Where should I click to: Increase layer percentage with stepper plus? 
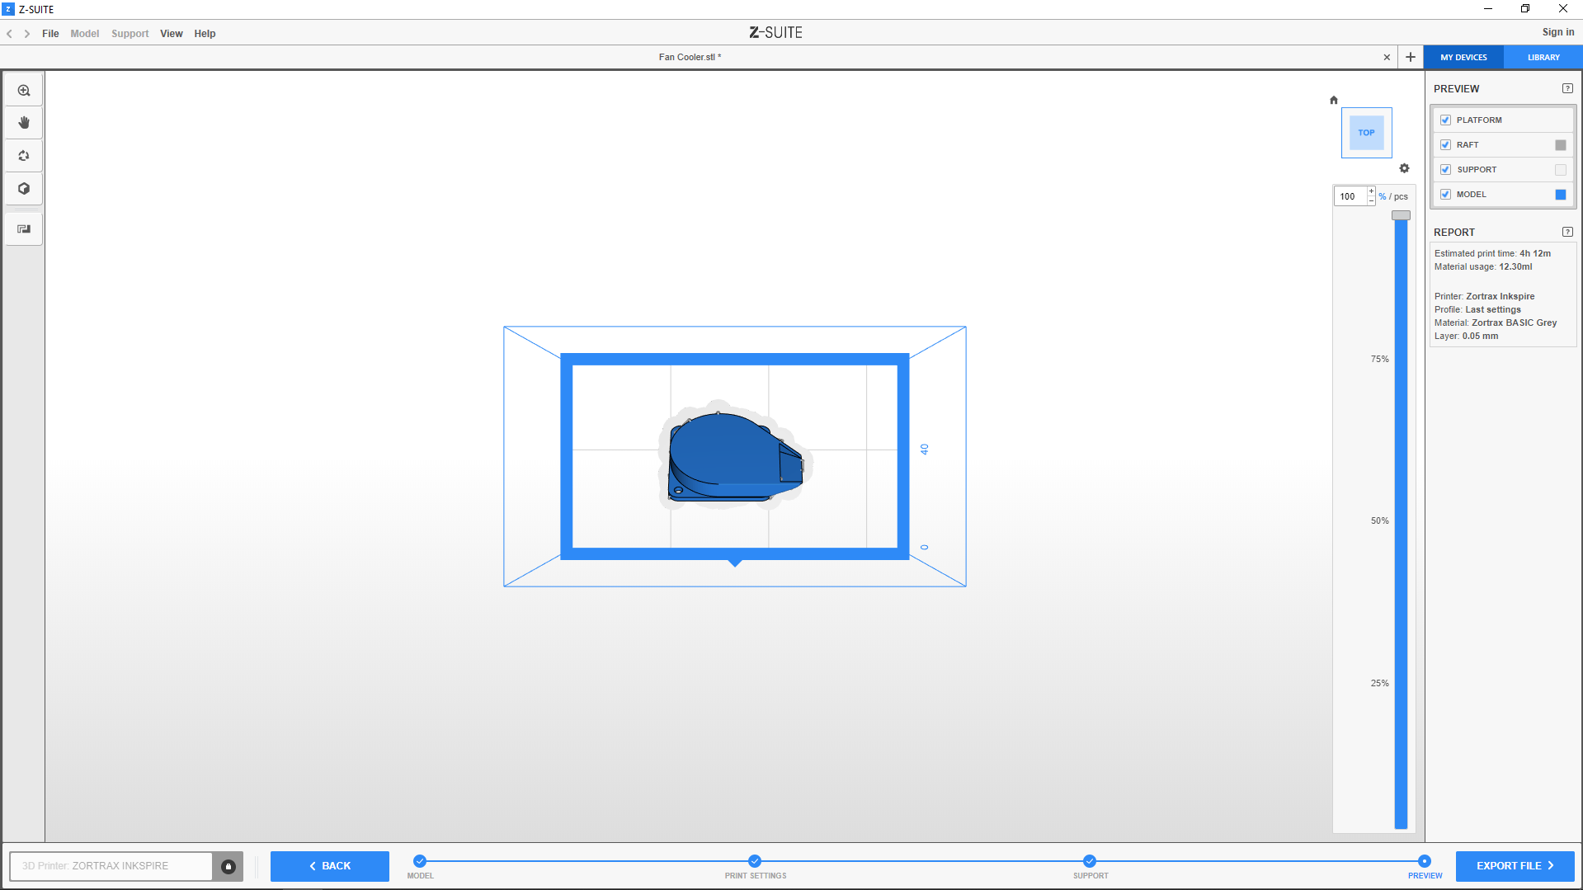pyautogui.click(x=1371, y=191)
